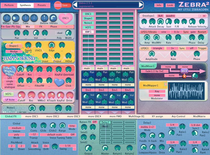Screen dimensions: 210x155
Task: Toggle the small square under Swing
Action: [74, 149]
